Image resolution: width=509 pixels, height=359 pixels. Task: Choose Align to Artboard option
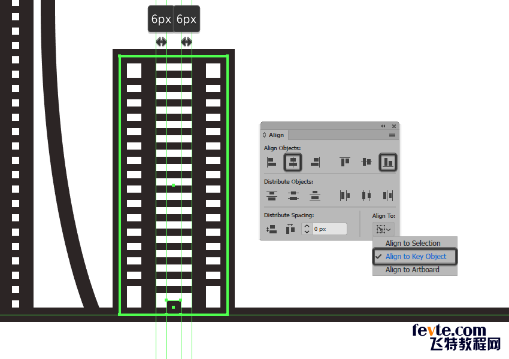point(412,270)
